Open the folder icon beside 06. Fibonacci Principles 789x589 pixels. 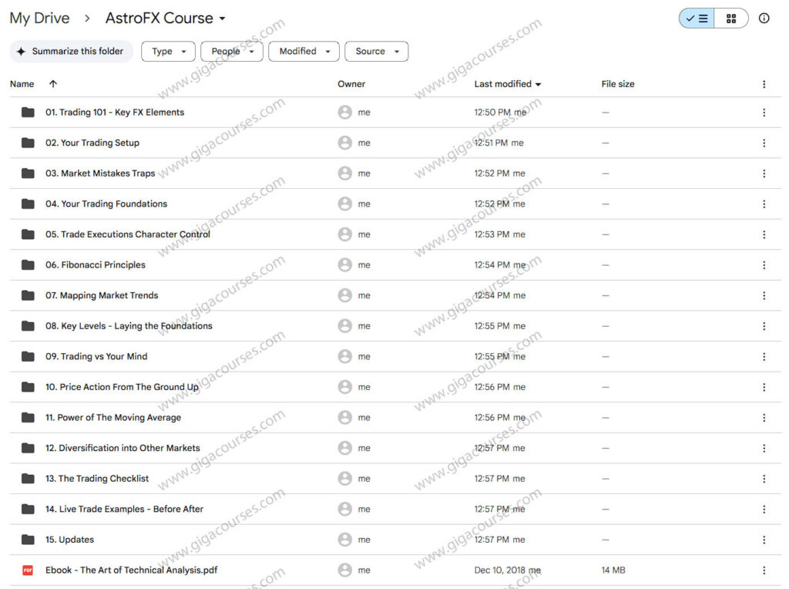click(28, 264)
